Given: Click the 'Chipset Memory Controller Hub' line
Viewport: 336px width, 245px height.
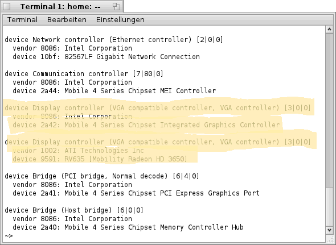Looking at the screenshot, I should click(x=128, y=227).
